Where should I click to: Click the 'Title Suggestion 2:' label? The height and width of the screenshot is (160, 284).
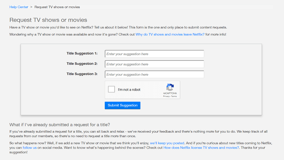(82, 64)
